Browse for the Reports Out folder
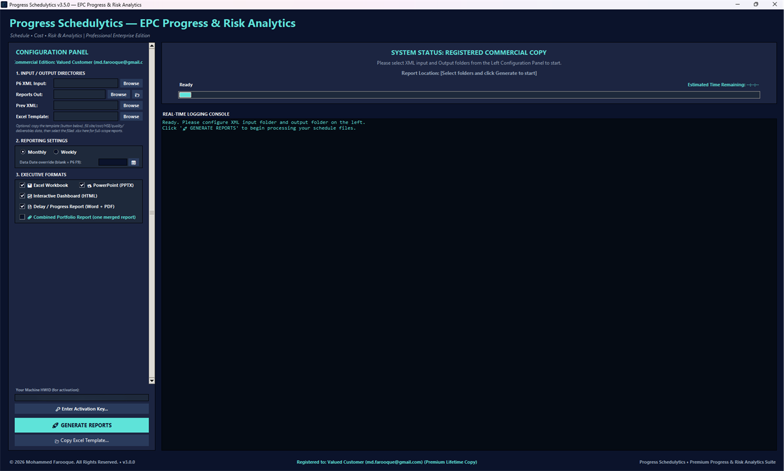784x471 pixels. coord(118,95)
